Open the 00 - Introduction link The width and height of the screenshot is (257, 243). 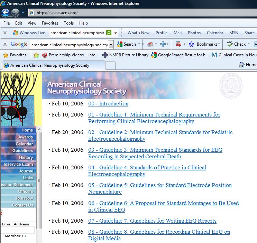click(108, 104)
